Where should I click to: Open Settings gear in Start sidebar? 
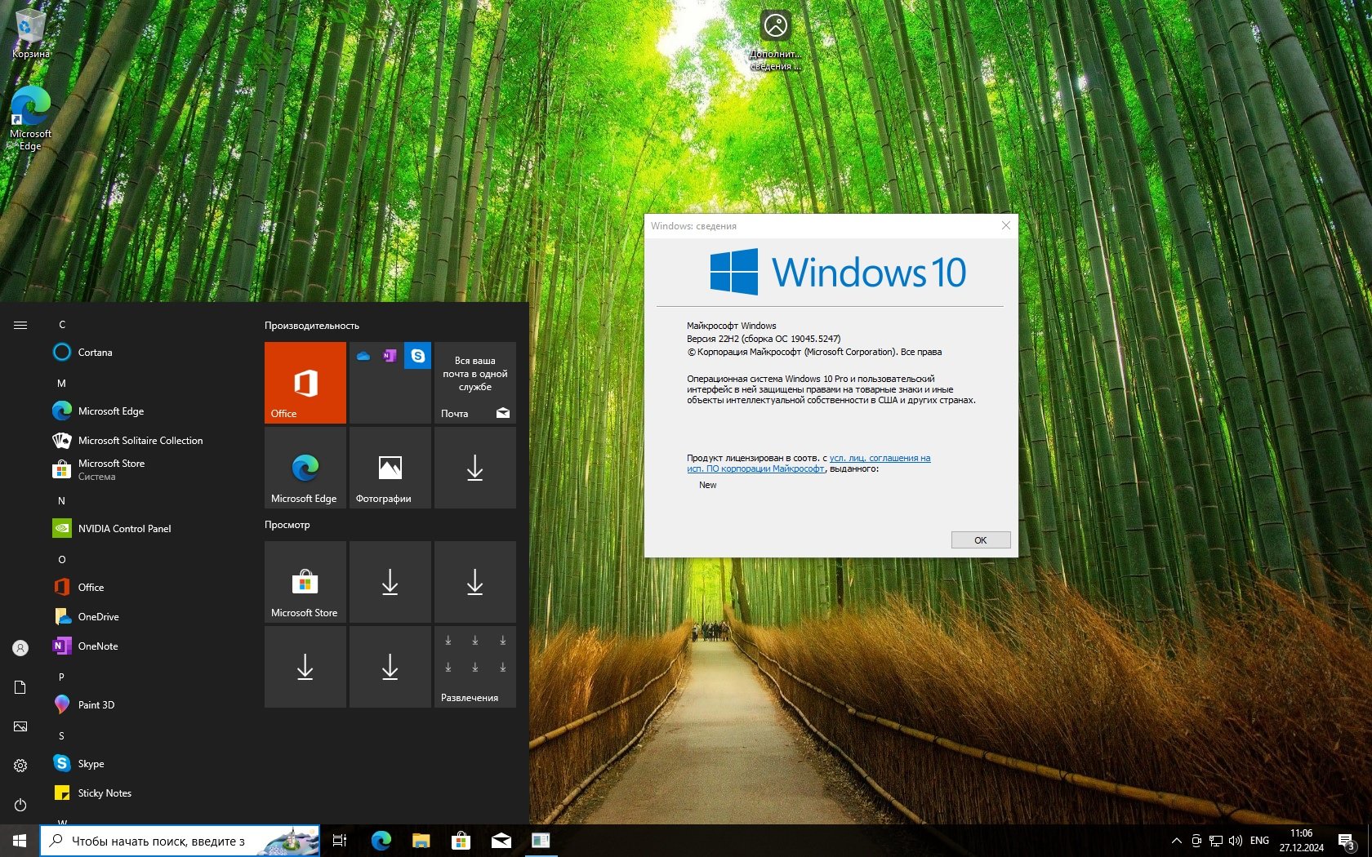point(20,766)
